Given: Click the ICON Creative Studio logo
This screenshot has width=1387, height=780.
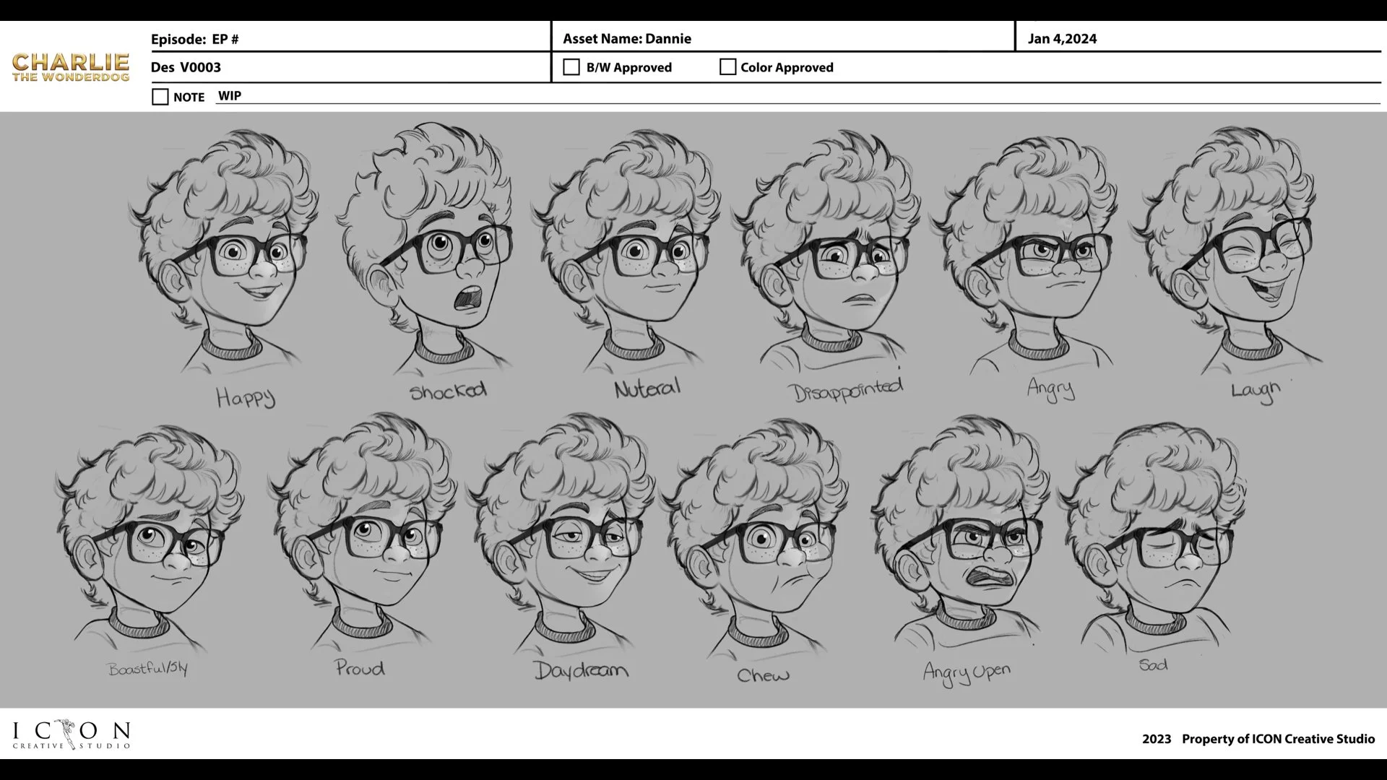Looking at the screenshot, I should pyautogui.click(x=71, y=734).
